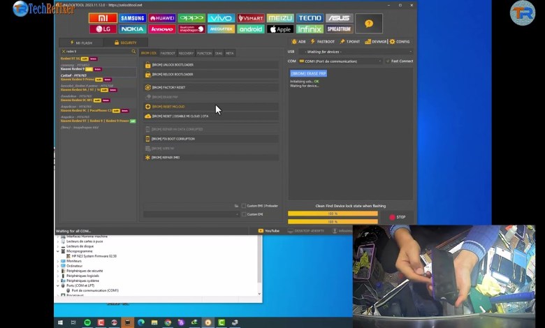Open the Windows Start menu
The height and width of the screenshot is (328, 545).
(x=60, y=322)
